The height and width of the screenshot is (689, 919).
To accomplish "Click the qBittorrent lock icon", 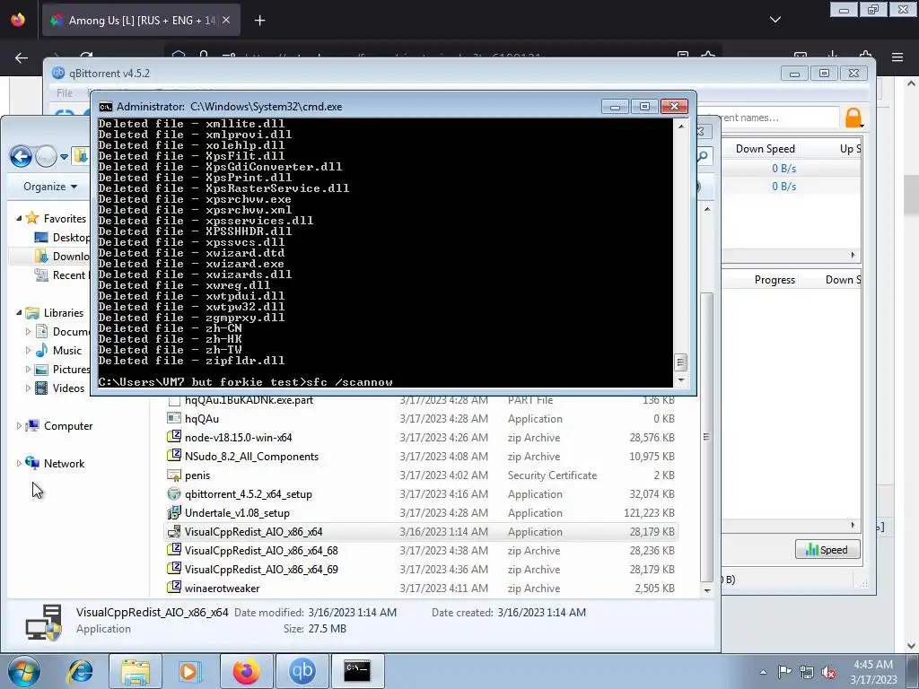I will point(853,118).
